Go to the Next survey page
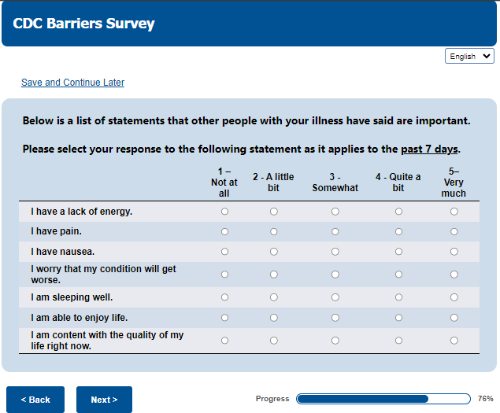The height and width of the screenshot is (413, 500). tap(104, 400)
